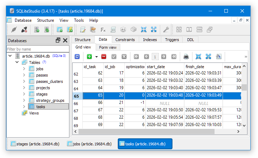Viewport: 258px width, 158px height.
Task: Tile windows horizontally icon
Action: tap(199, 29)
